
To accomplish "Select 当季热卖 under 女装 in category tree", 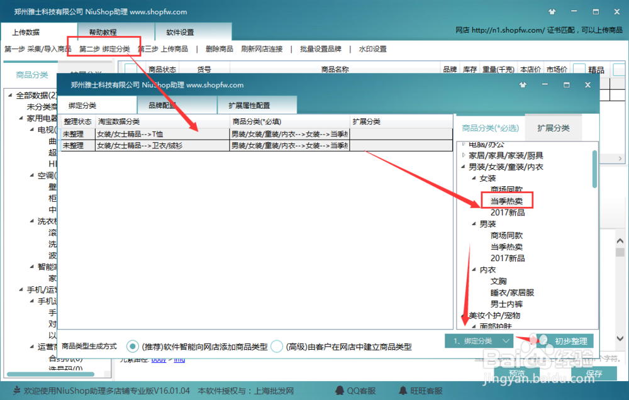I will pyautogui.click(x=506, y=201).
